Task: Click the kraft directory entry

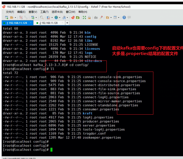Action: [x=88, y=113]
